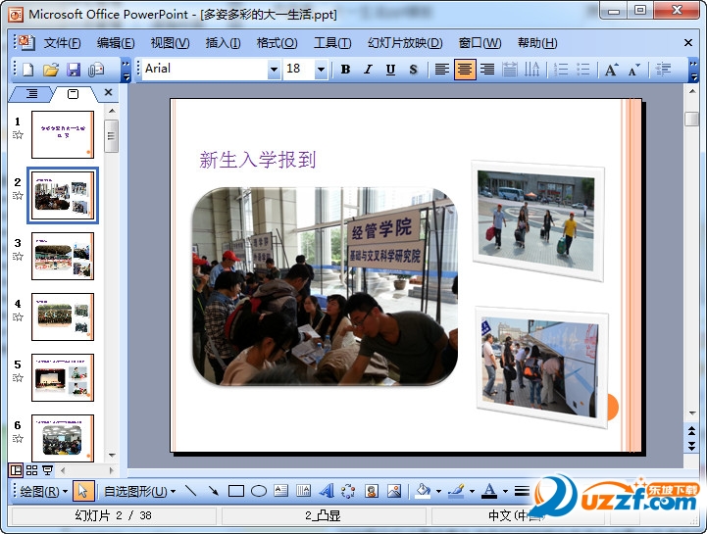Switch to Slide Sorter view icon
The height and width of the screenshot is (534, 707).
31,470
